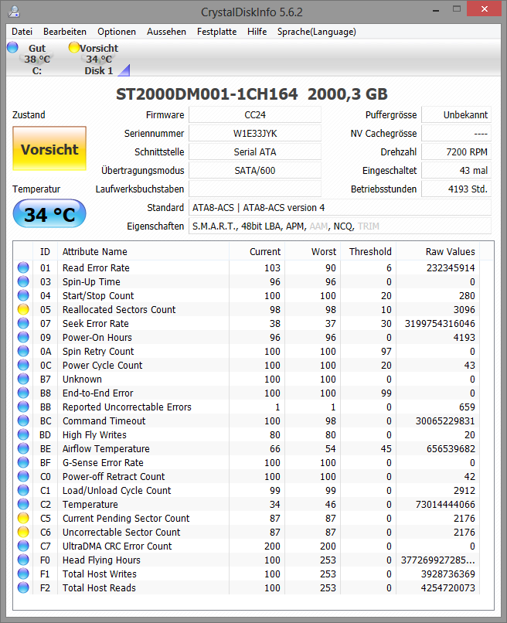Click the yellow Vorsicht health status button
The width and height of the screenshot is (507, 623).
tap(49, 148)
